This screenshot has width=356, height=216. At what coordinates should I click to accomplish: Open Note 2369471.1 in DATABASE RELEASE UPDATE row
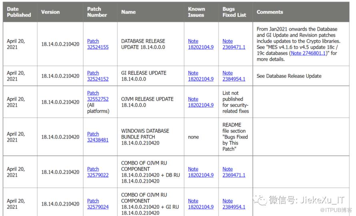click(x=234, y=44)
